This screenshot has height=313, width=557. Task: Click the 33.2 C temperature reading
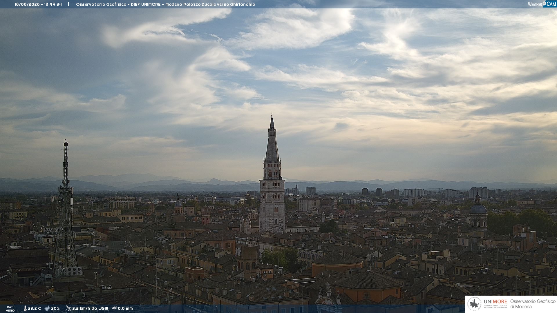pos(34,308)
